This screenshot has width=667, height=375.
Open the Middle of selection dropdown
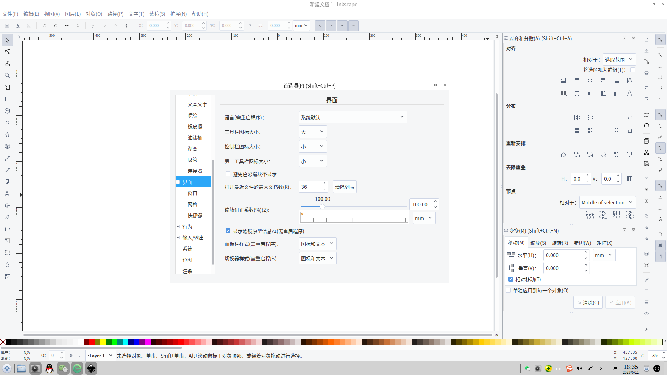tap(607, 202)
